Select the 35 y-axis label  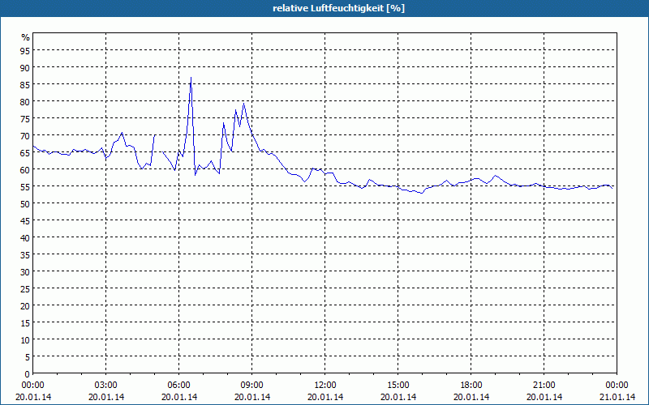[x=25, y=254]
